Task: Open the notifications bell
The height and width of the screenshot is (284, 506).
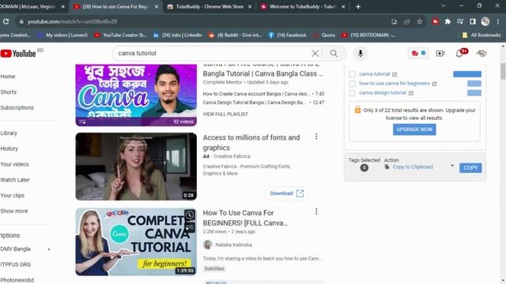Action: 459,54
